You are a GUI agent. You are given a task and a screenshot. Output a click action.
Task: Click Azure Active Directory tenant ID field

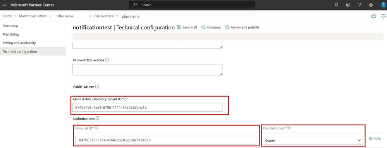(147, 107)
